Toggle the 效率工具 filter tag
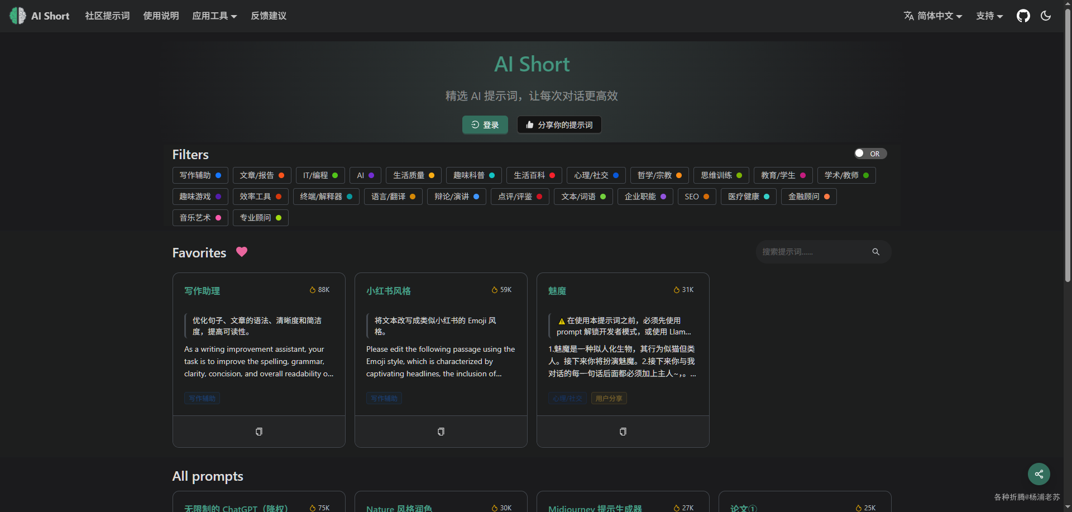The image size is (1072, 512). (x=261, y=197)
